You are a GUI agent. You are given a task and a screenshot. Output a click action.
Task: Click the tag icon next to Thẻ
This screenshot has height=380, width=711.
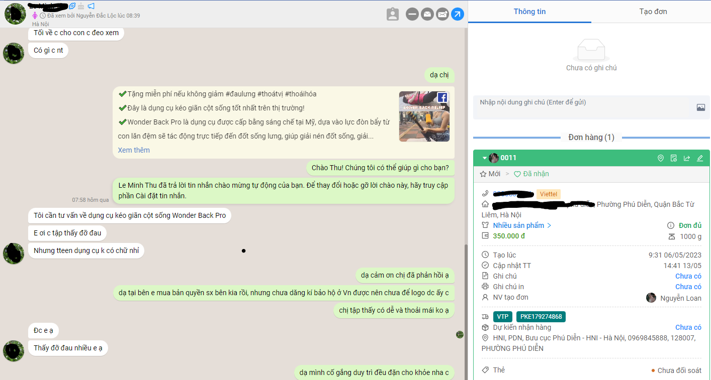(485, 370)
